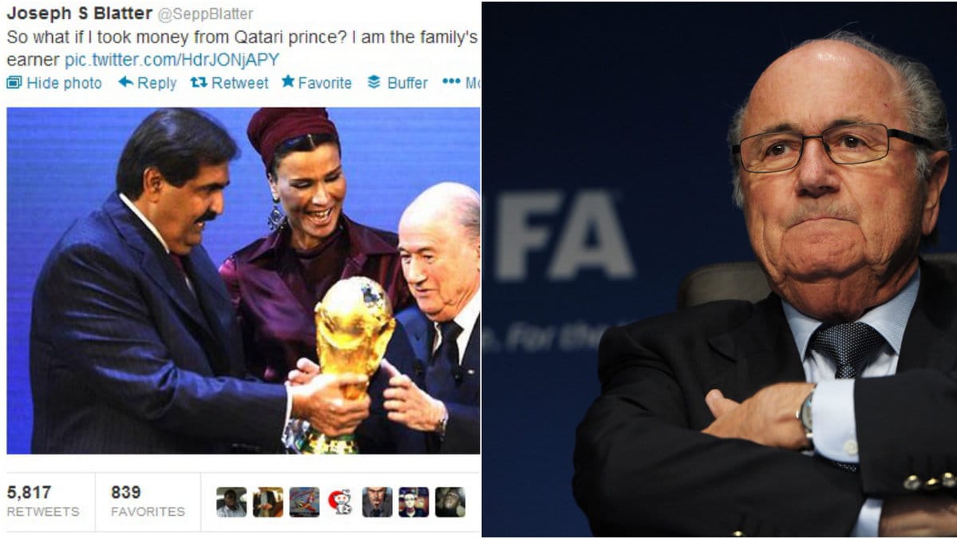Click the last dark avatar in row
Image resolution: width=957 pixels, height=539 pixels.
pos(450,501)
